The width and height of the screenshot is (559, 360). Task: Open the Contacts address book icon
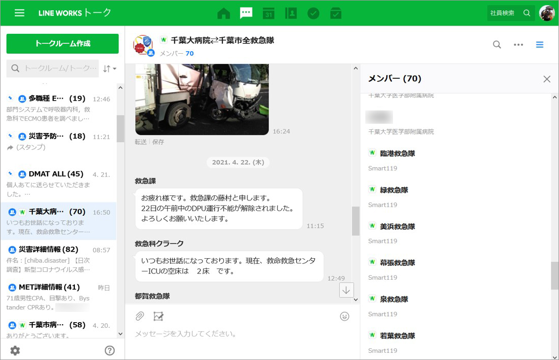(291, 13)
